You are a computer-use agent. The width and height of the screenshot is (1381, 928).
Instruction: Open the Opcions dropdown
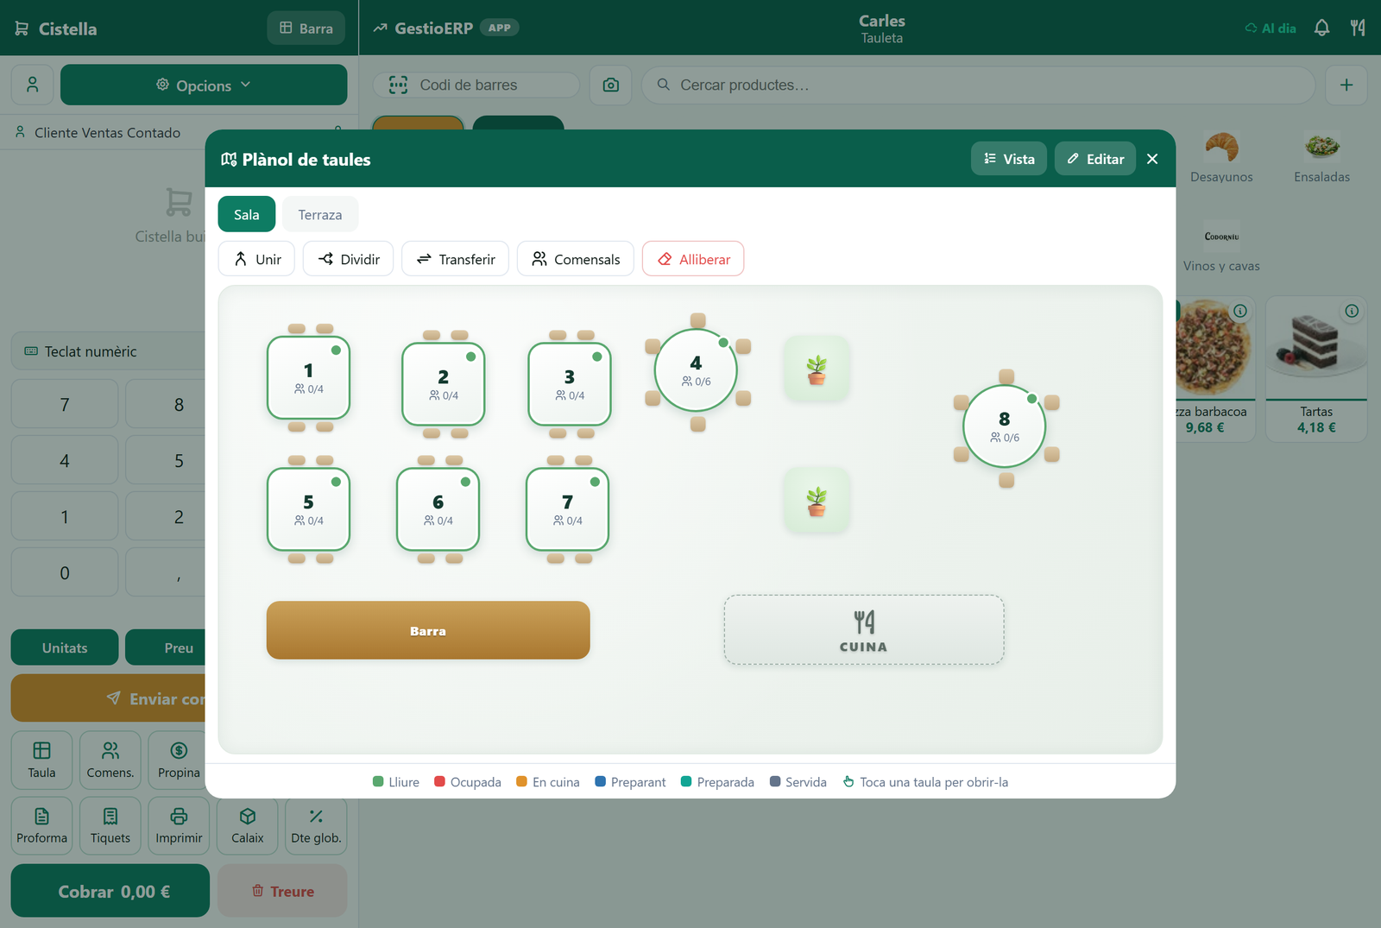coord(204,85)
